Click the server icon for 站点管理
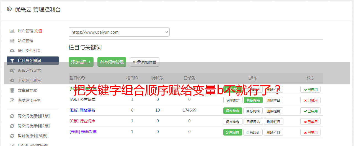Viewport: 354px width, 146px height. (12, 41)
